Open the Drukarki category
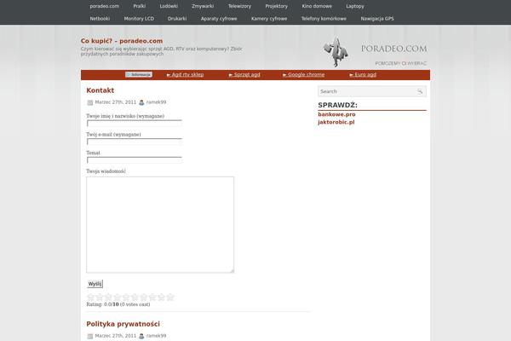Image resolution: width=511 pixels, height=341 pixels. pyautogui.click(x=177, y=19)
